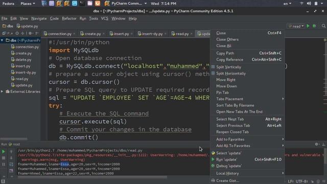The width and height of the screenshot is (327, 184).
Task: Click the Debug bug icon in top toolbar
Action: [x=314, y=26]
